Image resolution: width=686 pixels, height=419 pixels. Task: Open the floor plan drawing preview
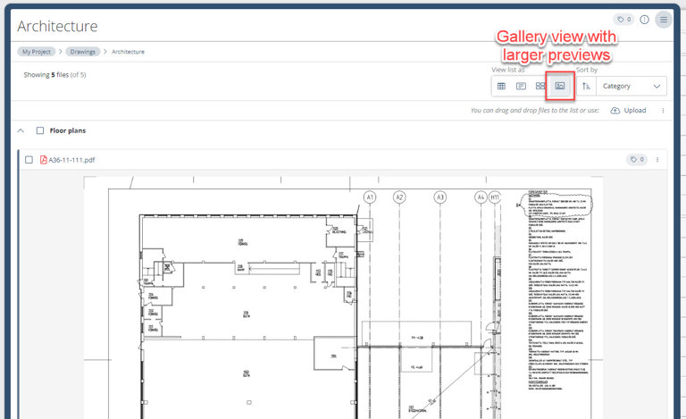(x=343, y=297)
